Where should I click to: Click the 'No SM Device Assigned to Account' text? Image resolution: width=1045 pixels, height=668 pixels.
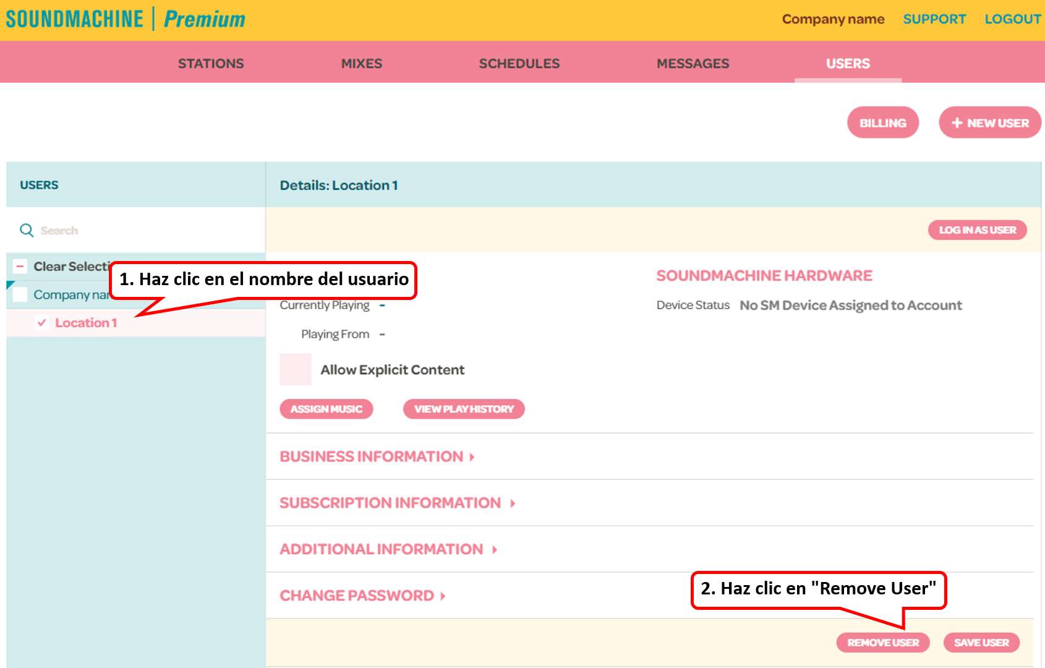851,305
